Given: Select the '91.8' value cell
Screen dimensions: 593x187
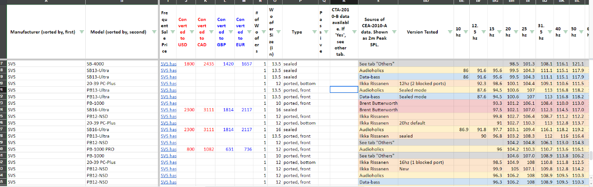Looking at the screenshot, I should tap(478, 129).
